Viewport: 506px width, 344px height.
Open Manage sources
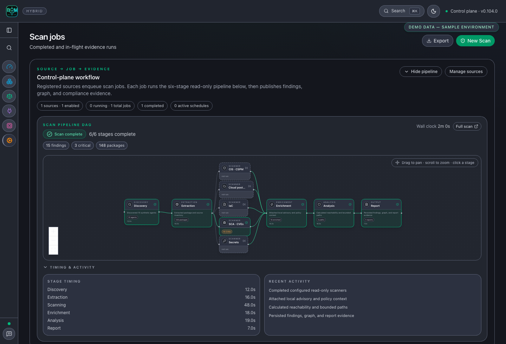(466, 72)
